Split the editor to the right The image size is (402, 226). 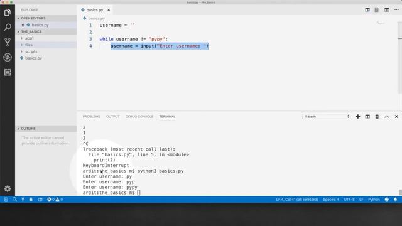pos(387,10)
